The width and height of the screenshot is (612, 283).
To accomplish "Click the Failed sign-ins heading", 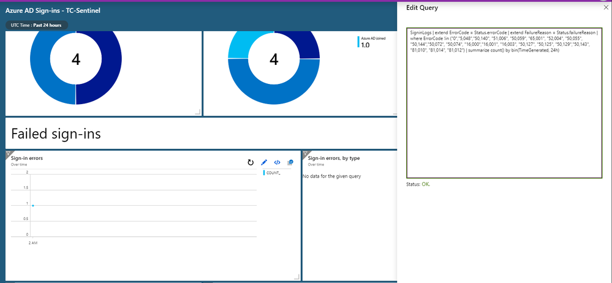I will (56, 134).
